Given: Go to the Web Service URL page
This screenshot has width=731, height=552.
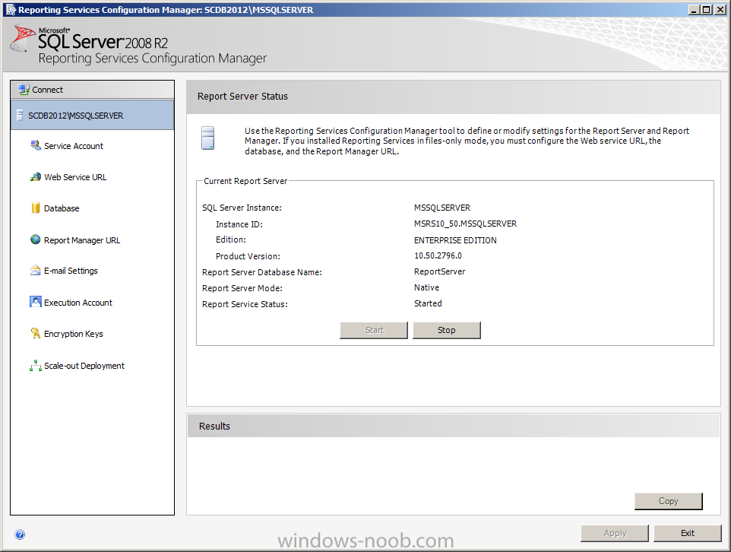Looking at the screenshot, I should tap(75, 177).
